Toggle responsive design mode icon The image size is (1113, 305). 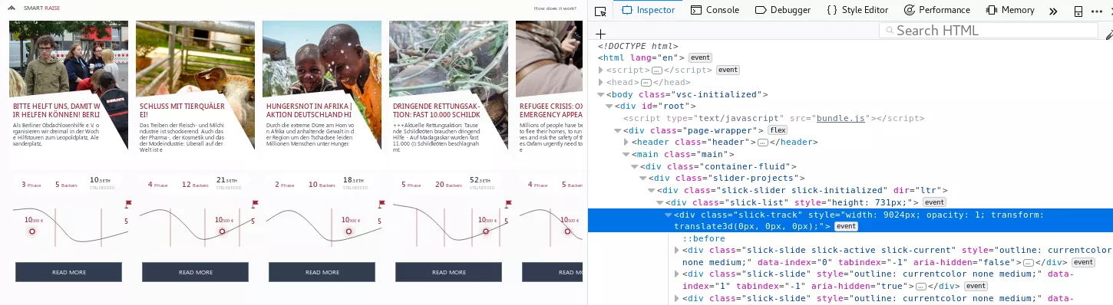[1078, 11]
